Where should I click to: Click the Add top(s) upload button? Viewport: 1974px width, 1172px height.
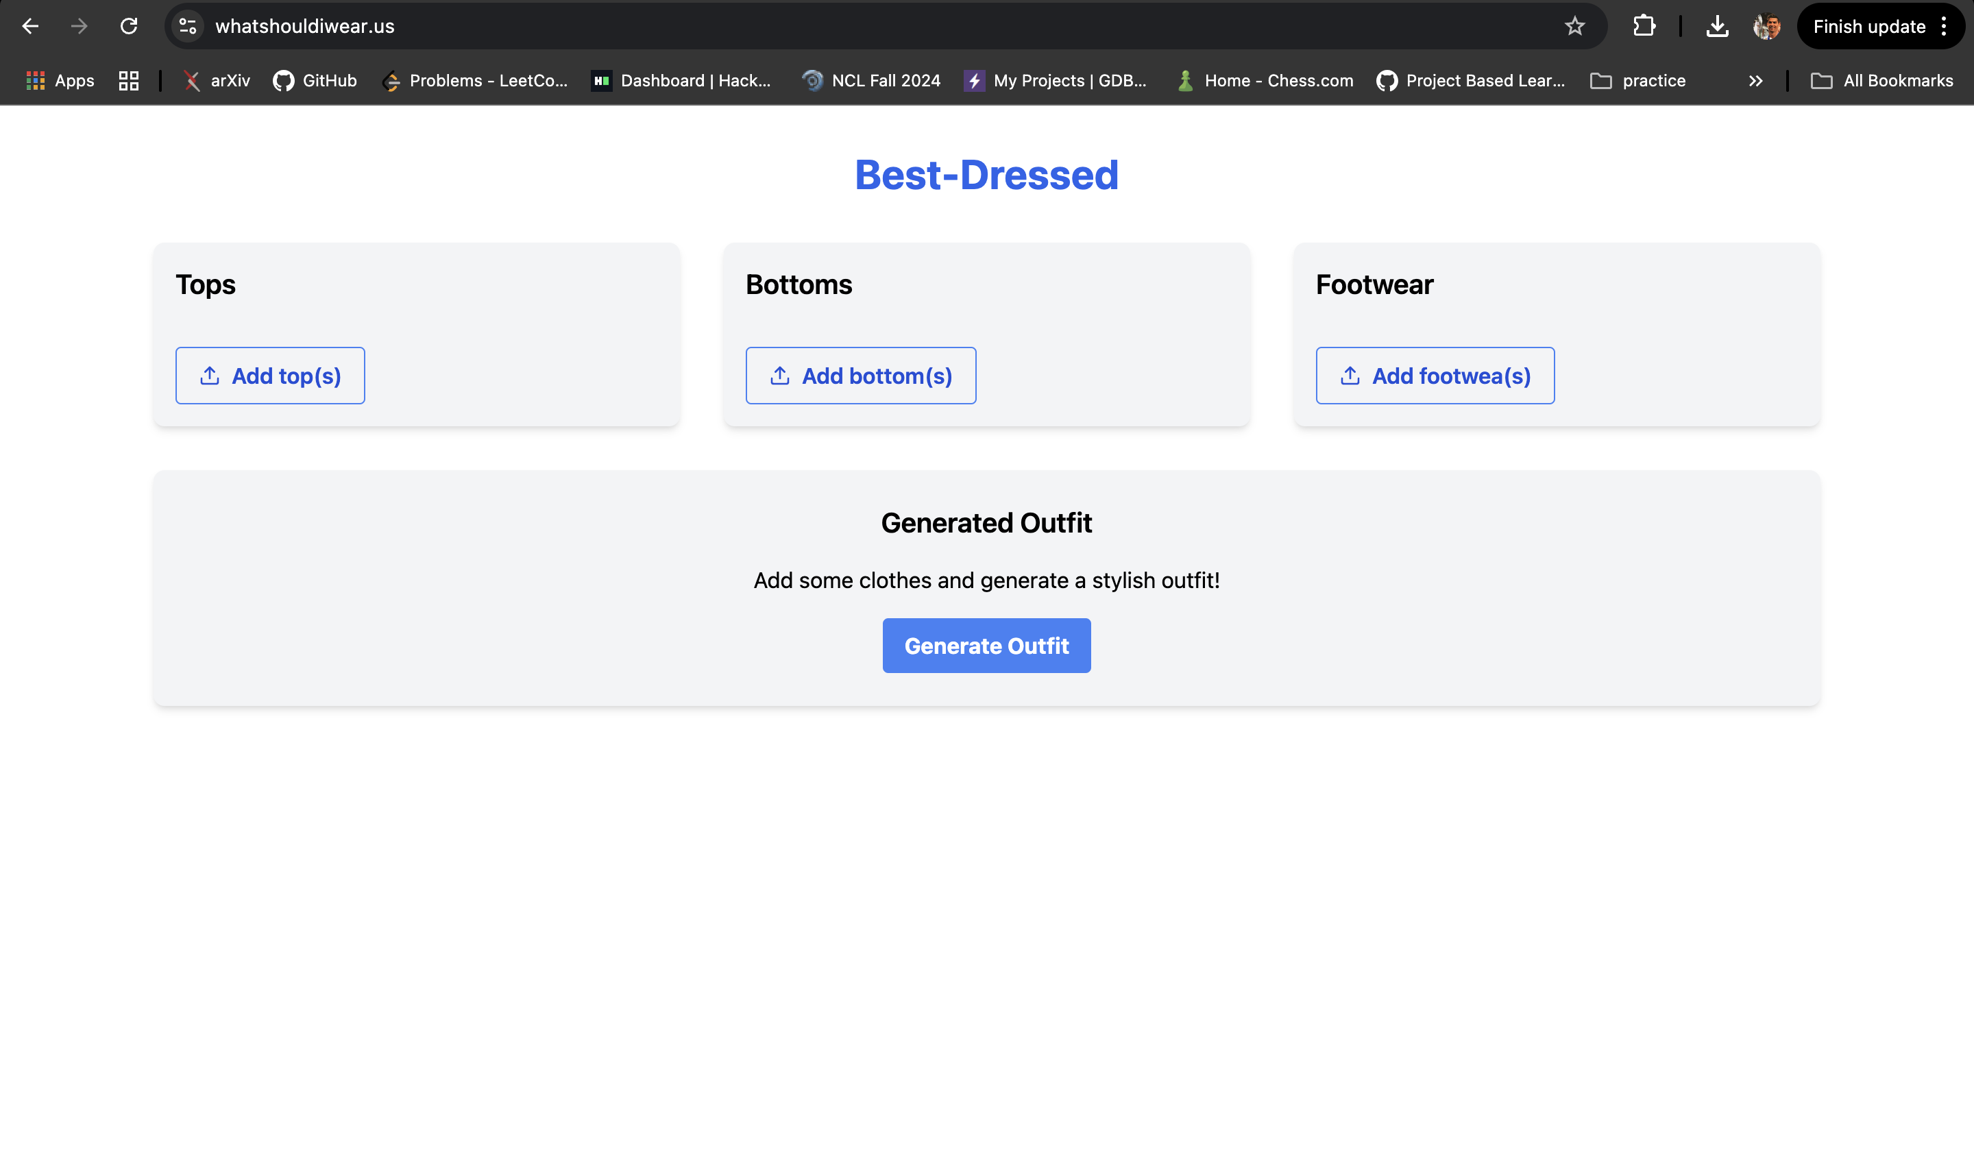point(270,376)
